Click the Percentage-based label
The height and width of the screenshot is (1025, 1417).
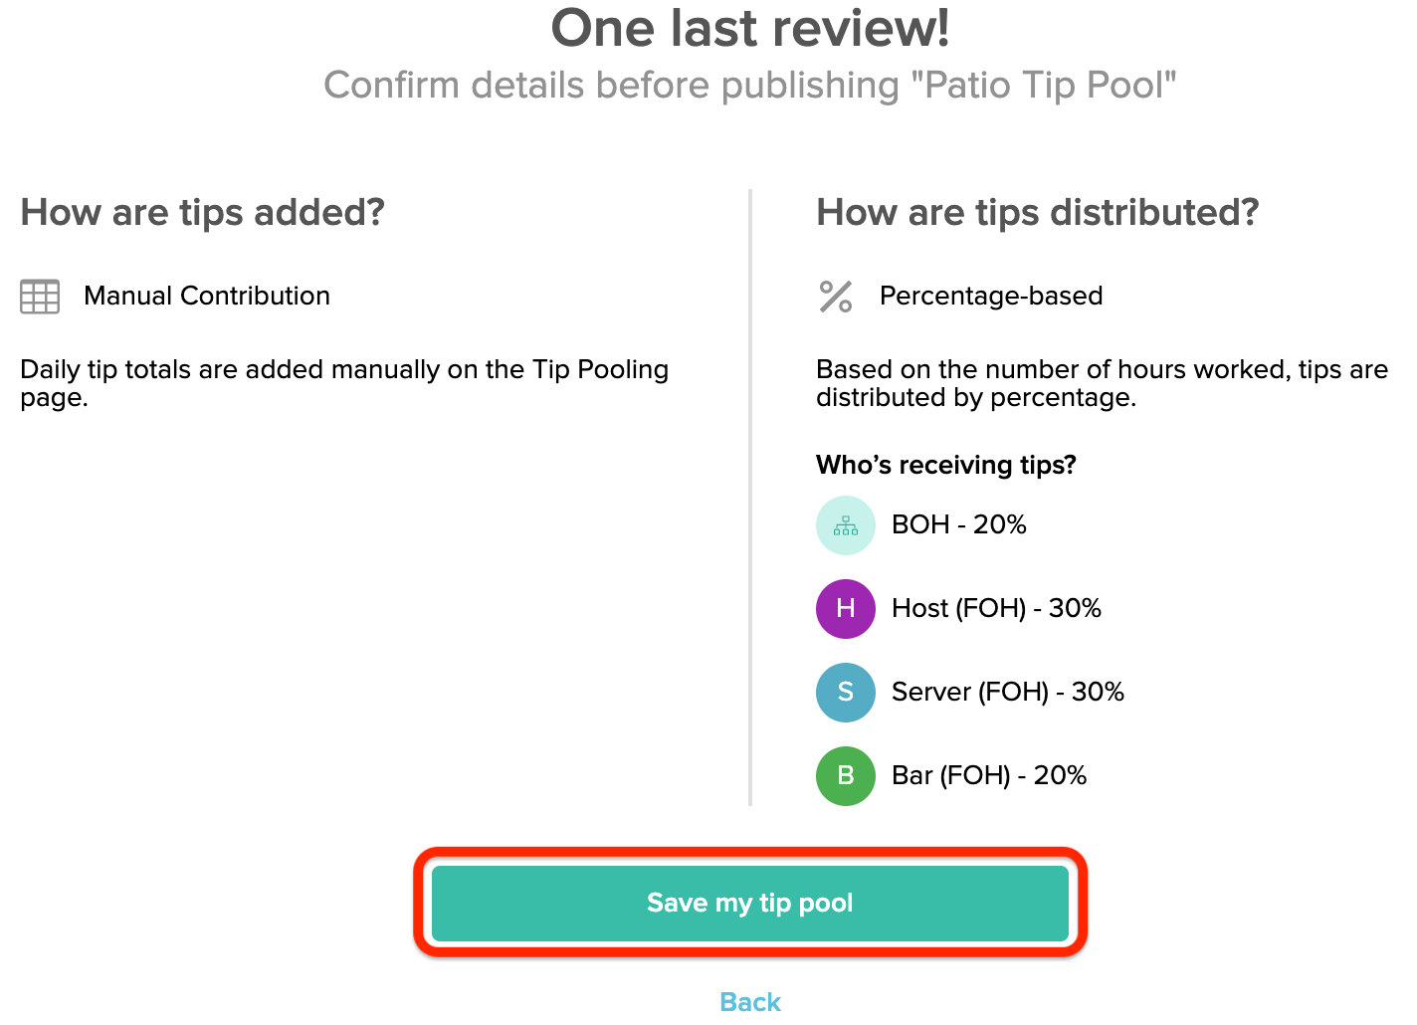tap(990, 296)
